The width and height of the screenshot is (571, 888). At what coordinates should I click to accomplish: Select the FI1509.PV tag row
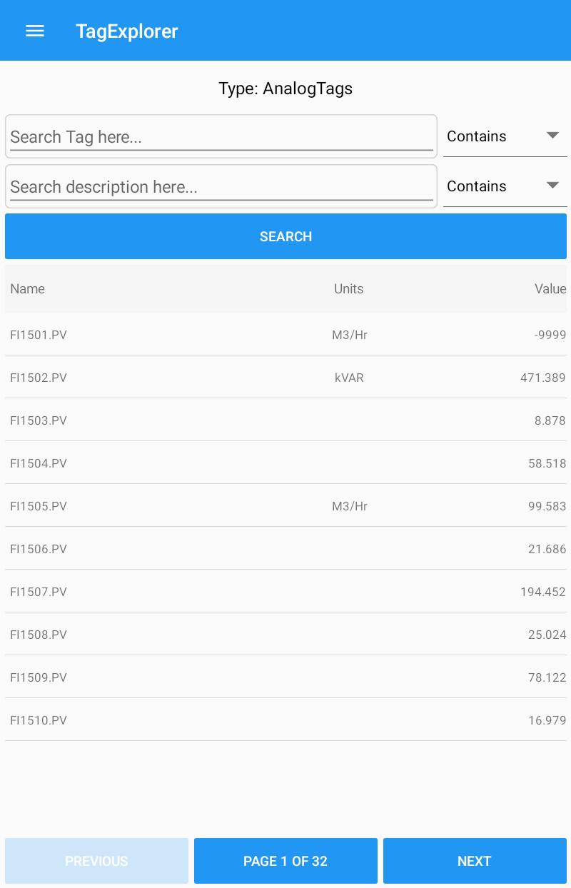[285, 677]
